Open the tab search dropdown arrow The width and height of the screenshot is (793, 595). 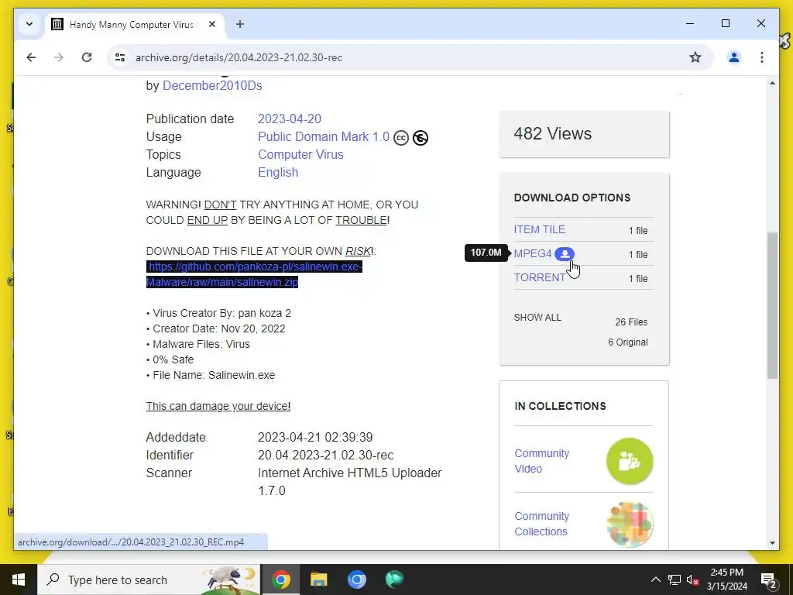[x=29, y=24]
